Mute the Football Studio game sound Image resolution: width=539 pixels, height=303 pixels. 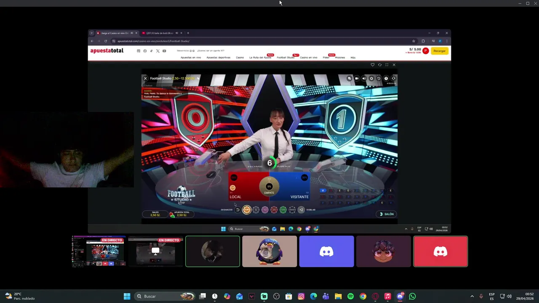click(364, 78)
